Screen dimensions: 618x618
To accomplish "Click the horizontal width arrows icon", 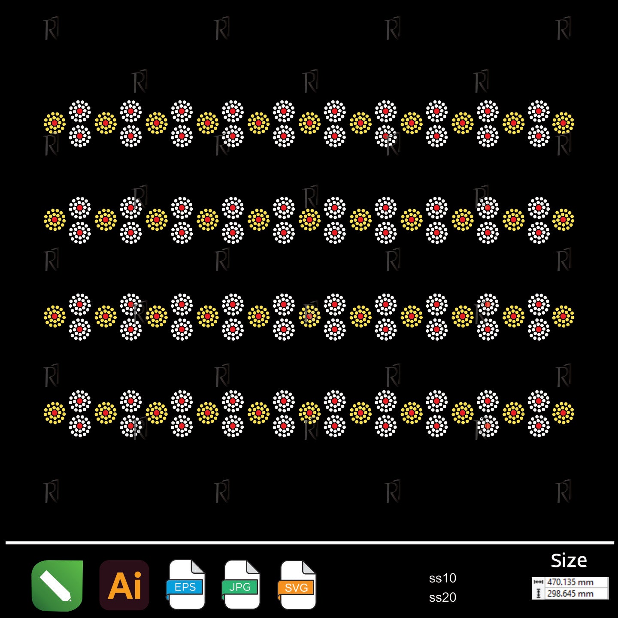I will click(538, 582).
